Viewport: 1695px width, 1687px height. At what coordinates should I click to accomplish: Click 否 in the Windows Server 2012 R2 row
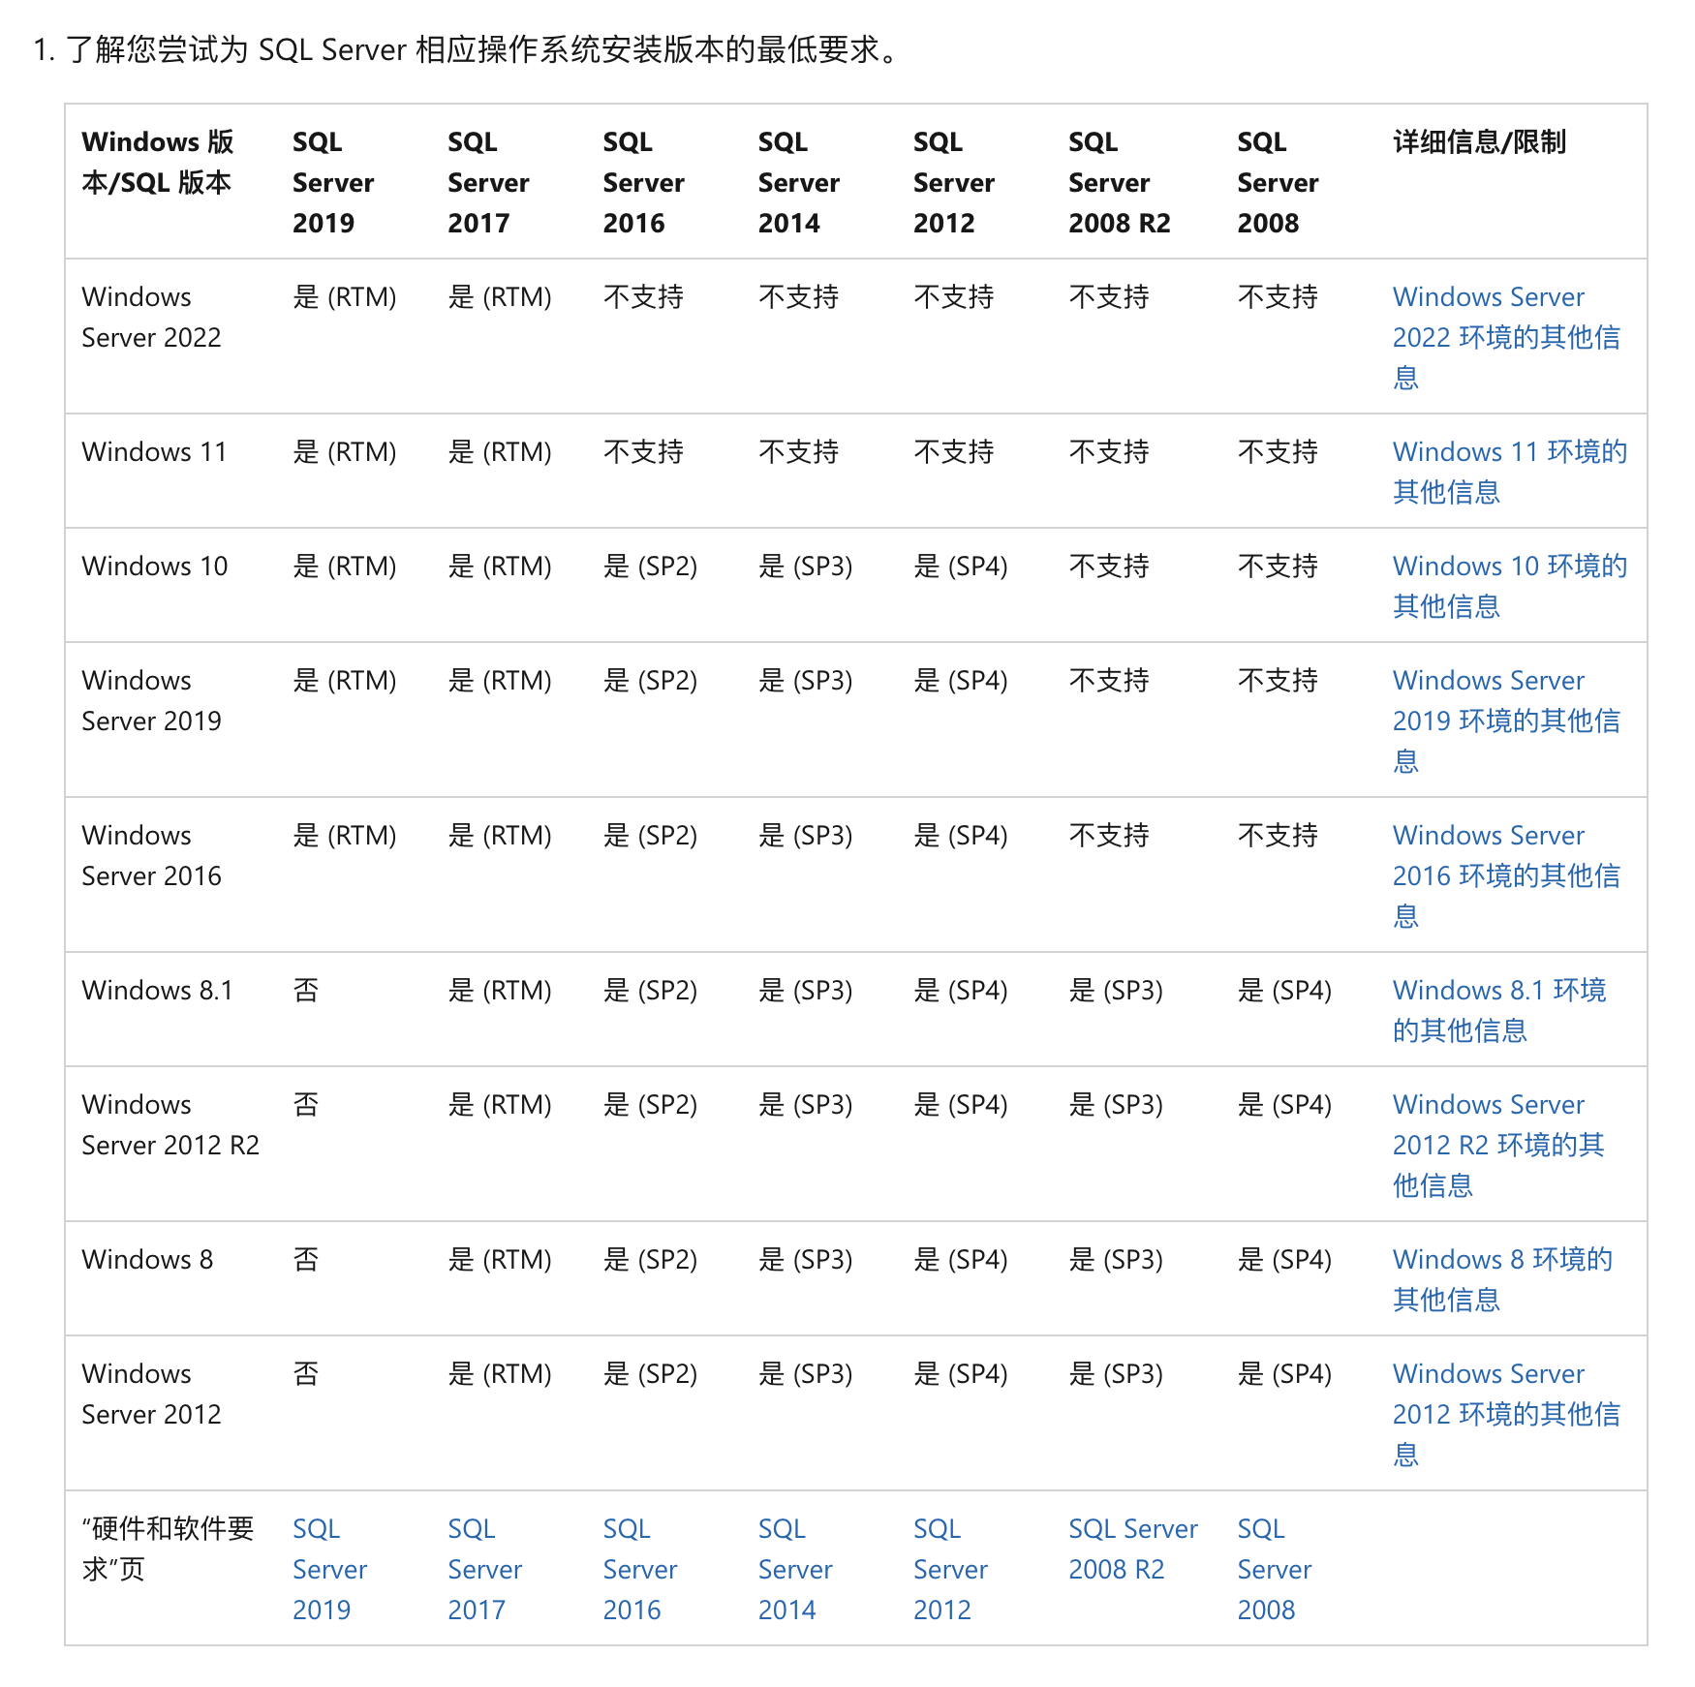coord(306,1105)
